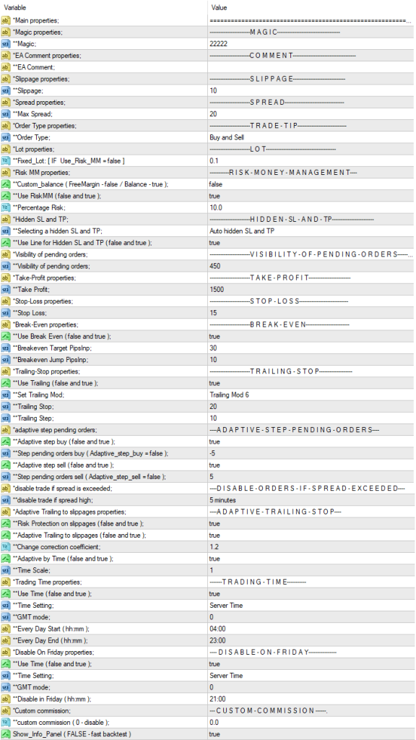Screen dimensions: 416x740
Task: Edit the Disable in Friday 21:00 value
Action: pos(311,699)
